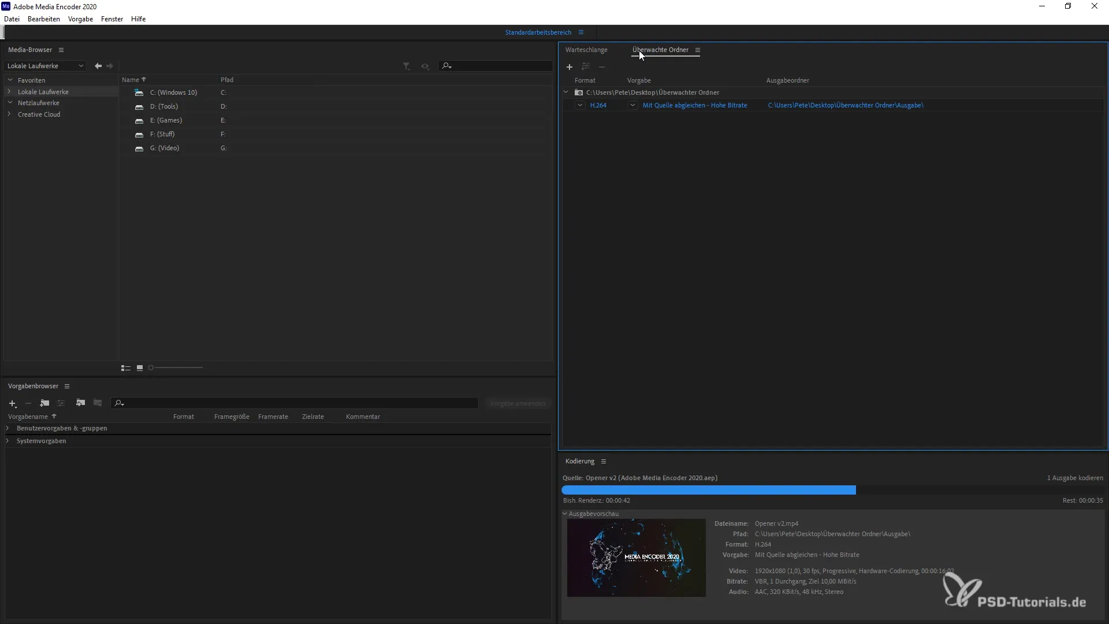This screenshot has height=624, width=1109.
Task: Select the Standardarbeitsbereich workspace
Action: click(x=538, y=32)
